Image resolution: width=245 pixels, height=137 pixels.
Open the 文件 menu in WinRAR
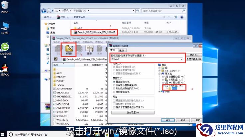(x=56, y=42)
